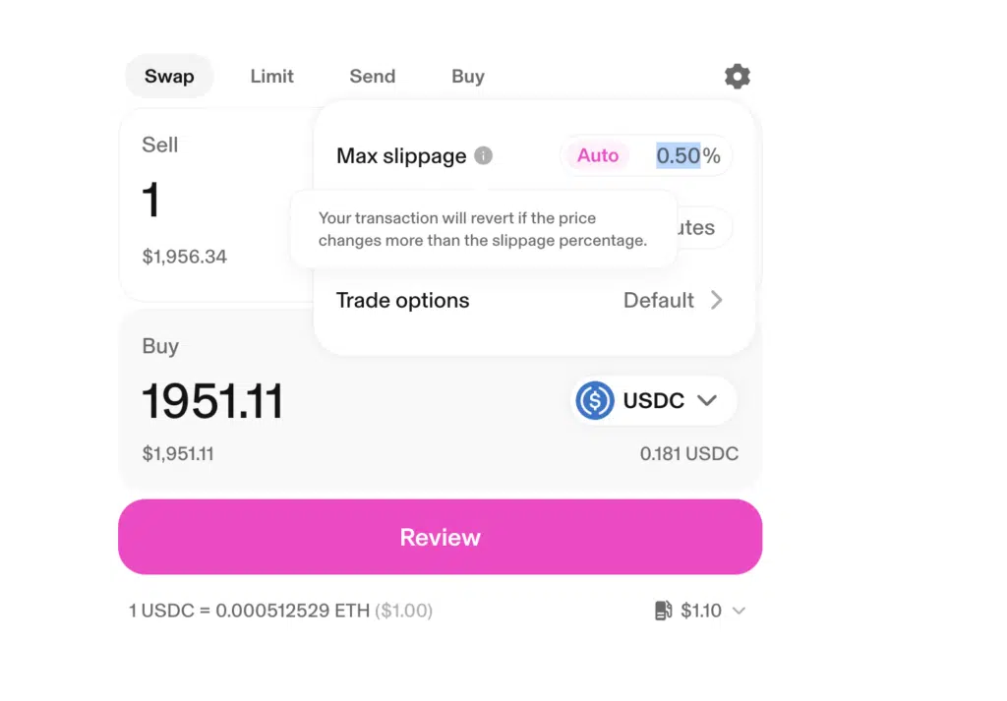Select the Buy tab
1007x701 pixels.
[x=467, y=77]
